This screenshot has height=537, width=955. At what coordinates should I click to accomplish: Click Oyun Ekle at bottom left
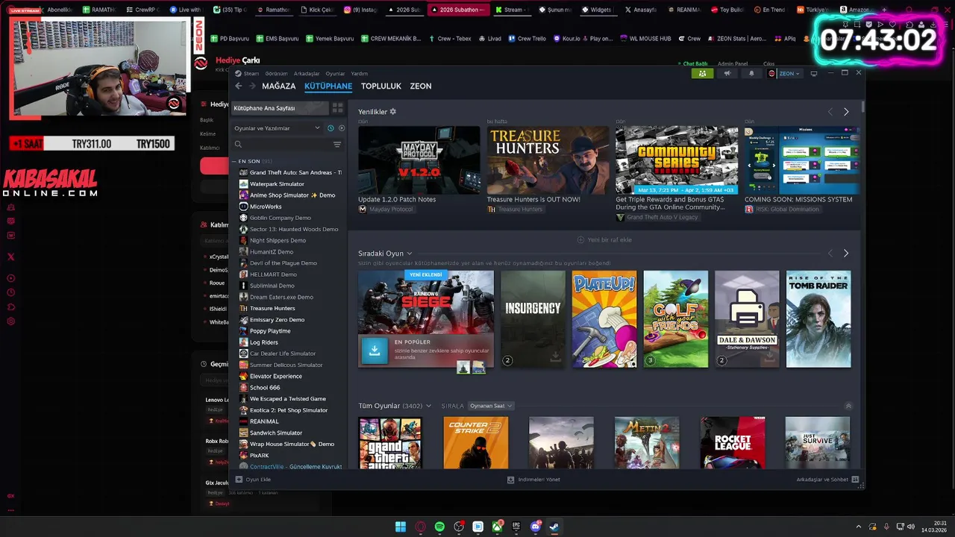click(x=254, y=480)
